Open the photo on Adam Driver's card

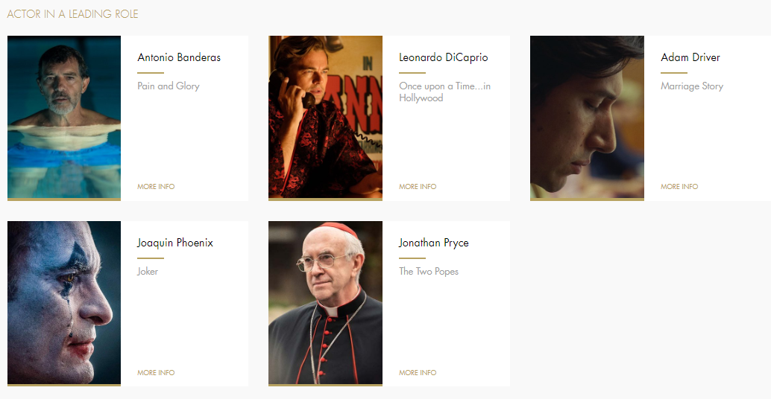(x=587, y=118)
